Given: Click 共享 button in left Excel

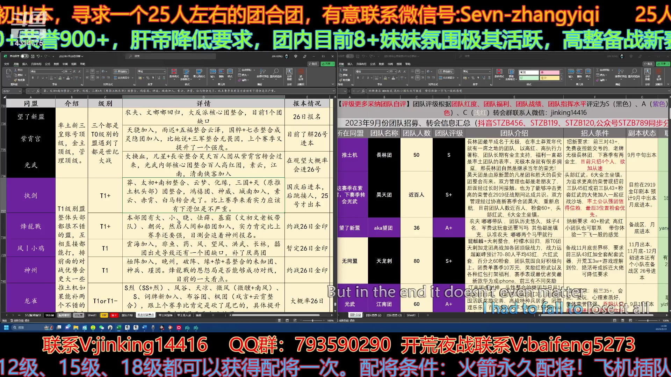Looking at the screenshot, I should coord(327,64).
